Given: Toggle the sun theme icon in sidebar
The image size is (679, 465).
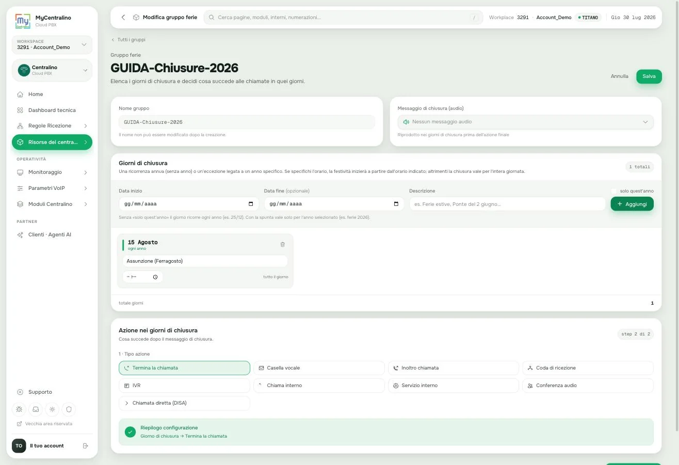Looking at the screenshot, I should 52,409.
